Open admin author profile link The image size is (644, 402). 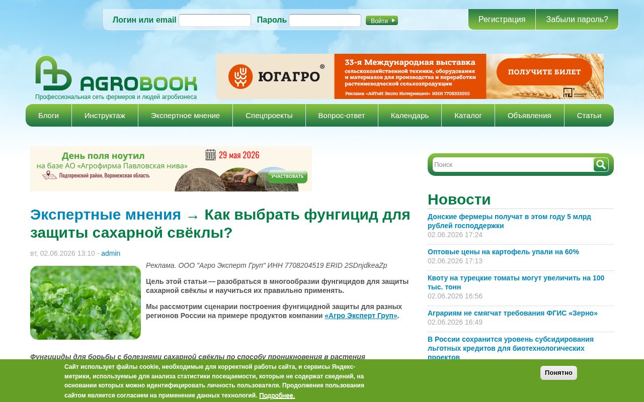[x=111, y=253]
